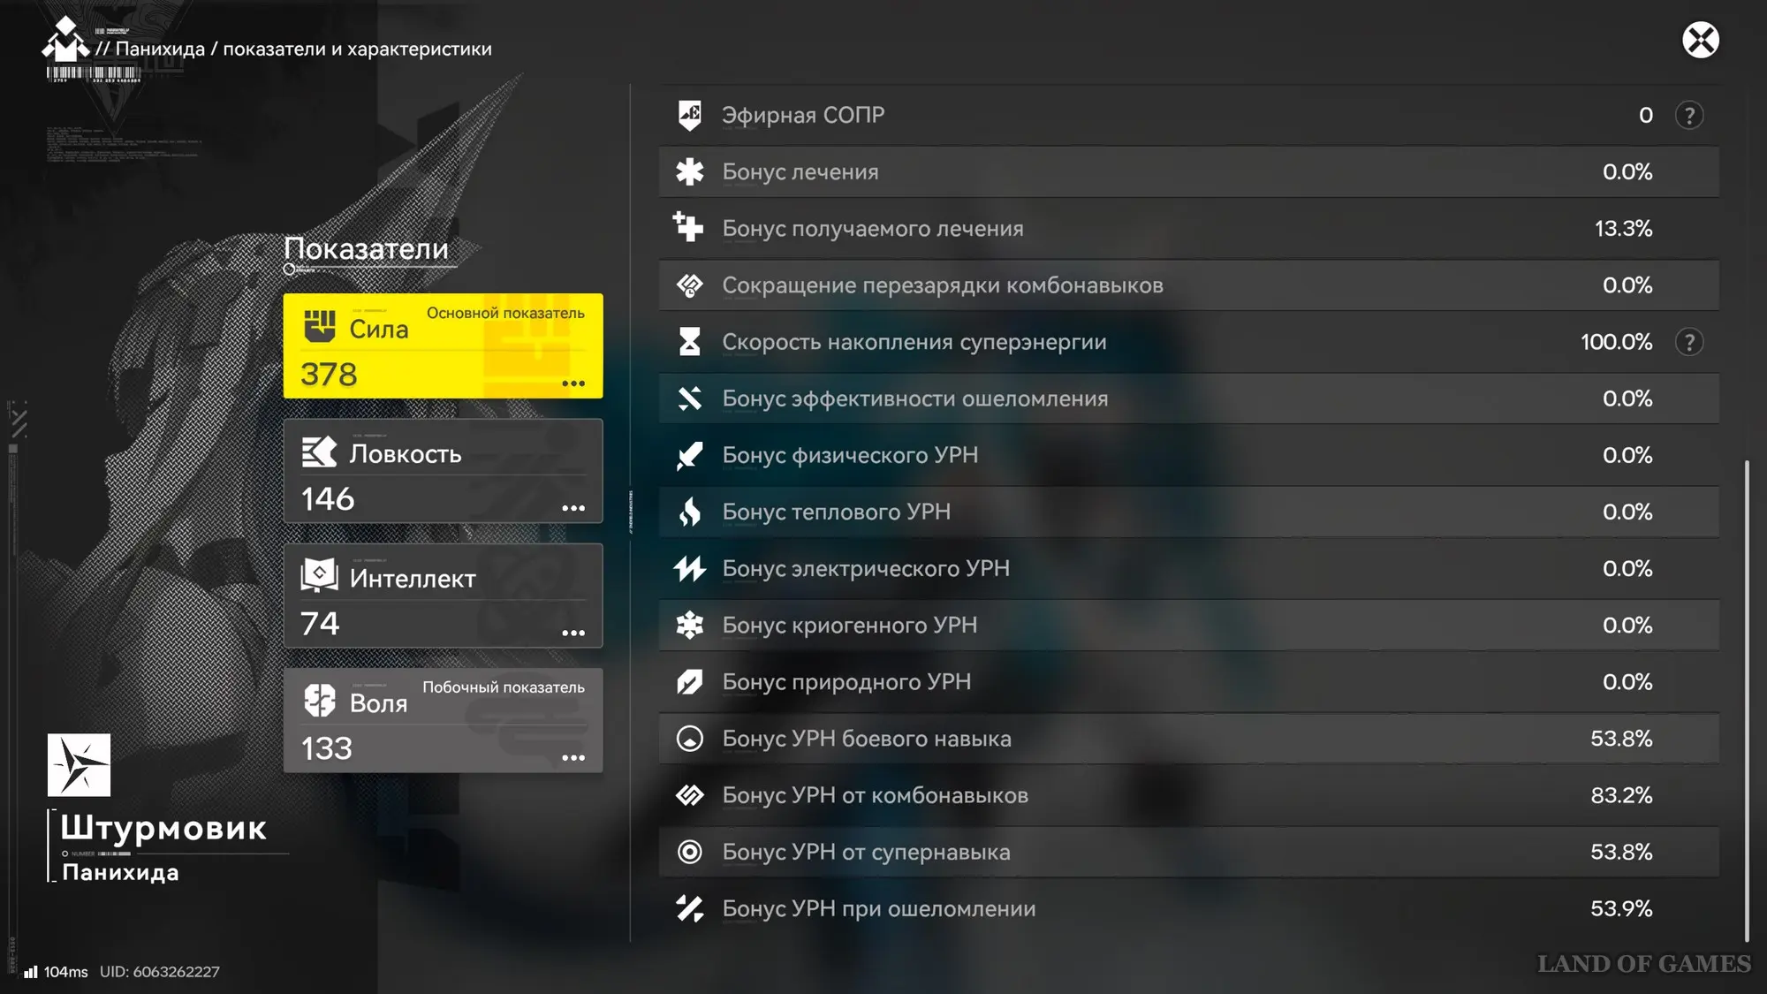Click the Бонус теплового УРН flame icon
The height and width of the screenshot is (994, 1767).
689,512
